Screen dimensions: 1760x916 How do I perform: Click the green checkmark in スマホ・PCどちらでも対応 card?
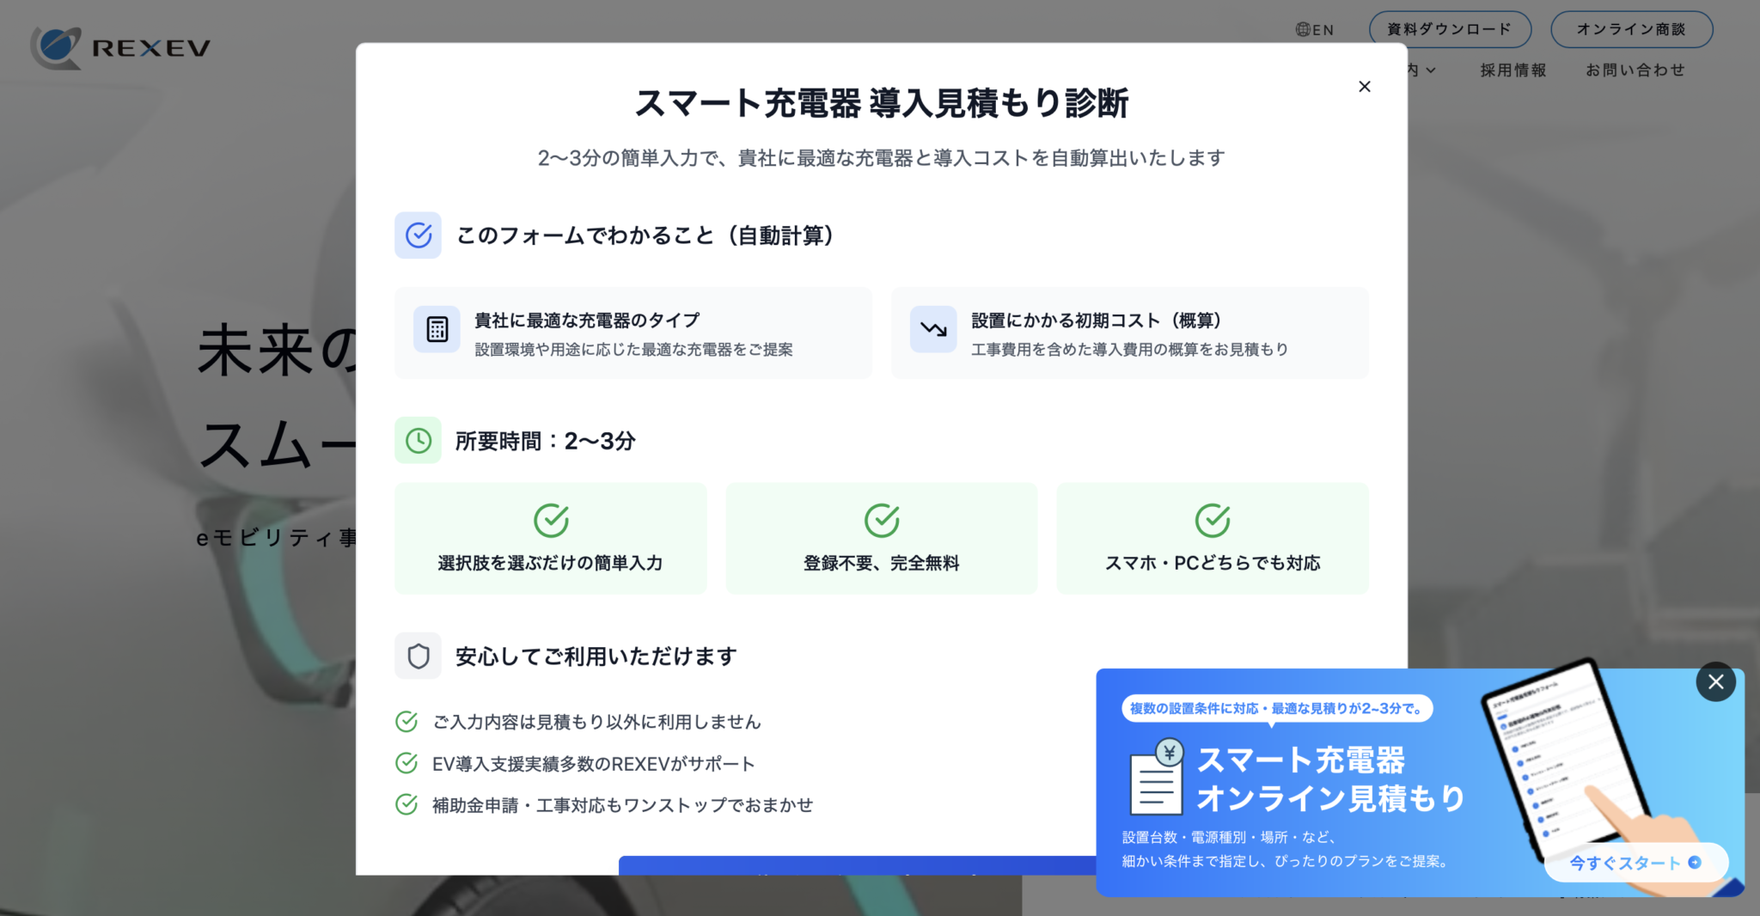point(1213,518)
